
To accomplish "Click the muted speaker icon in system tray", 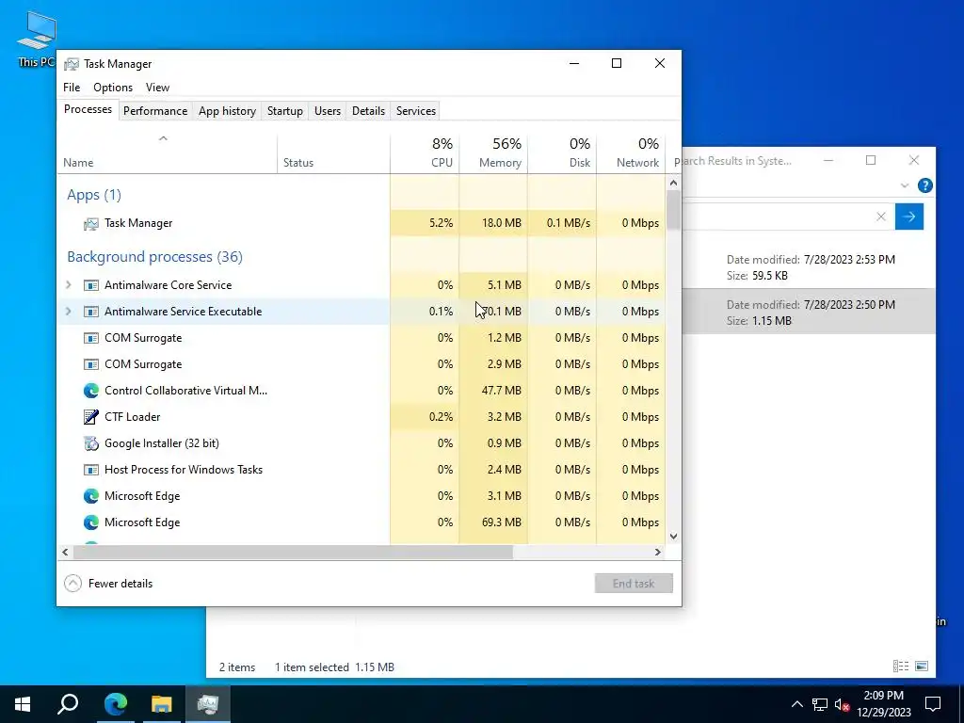I will point(843,704).
